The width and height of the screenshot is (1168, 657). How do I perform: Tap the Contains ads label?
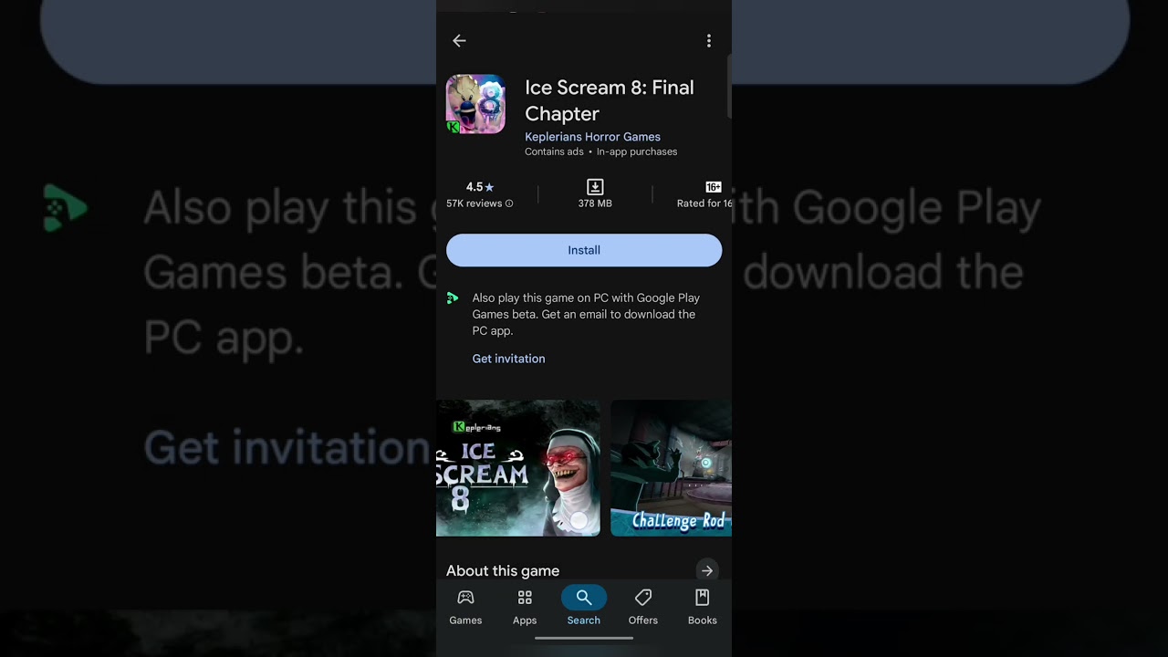(554, 152)
